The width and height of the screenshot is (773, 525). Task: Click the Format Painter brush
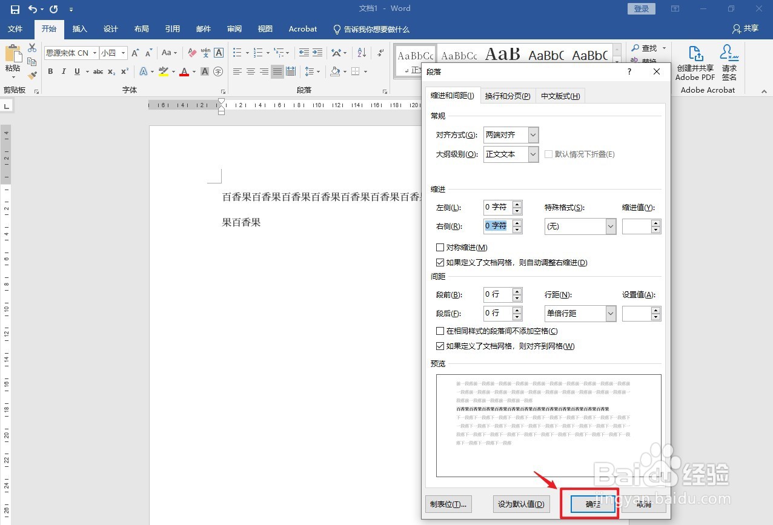[32, 75]
